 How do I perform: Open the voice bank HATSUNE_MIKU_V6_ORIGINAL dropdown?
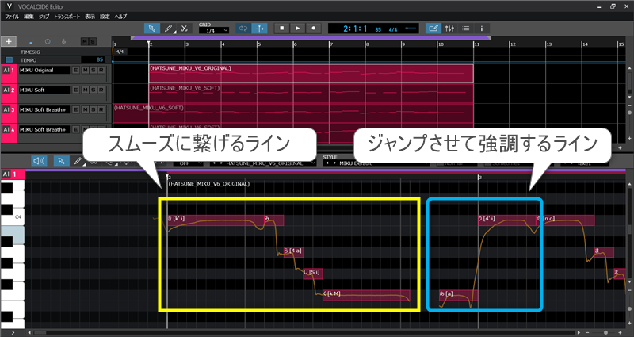click(263, 163)
